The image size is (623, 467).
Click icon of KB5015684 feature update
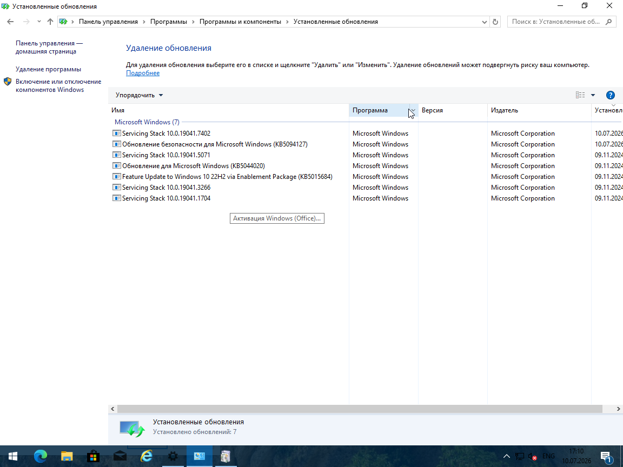116,177
